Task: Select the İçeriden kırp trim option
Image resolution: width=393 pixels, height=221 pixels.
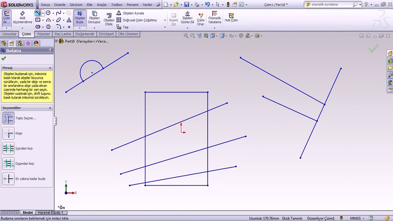Action: click(x=9, y=148)
